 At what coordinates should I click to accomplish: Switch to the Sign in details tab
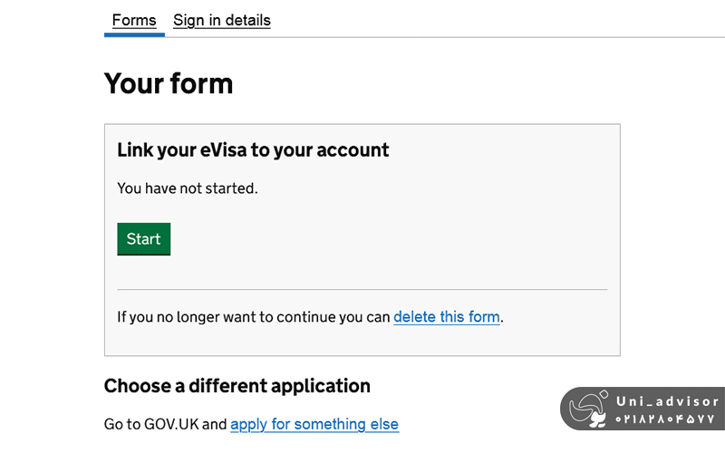pos(222,20)
